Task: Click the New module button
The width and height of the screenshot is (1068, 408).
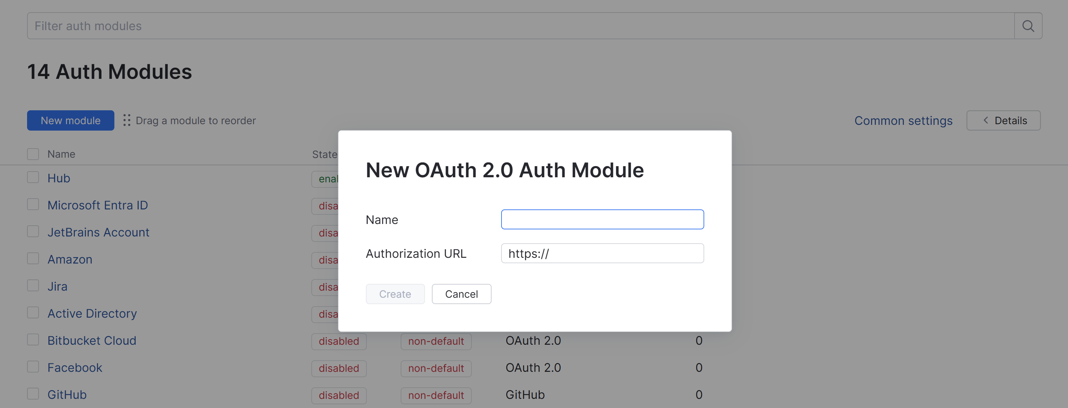Action: click(x=70, y=120)
